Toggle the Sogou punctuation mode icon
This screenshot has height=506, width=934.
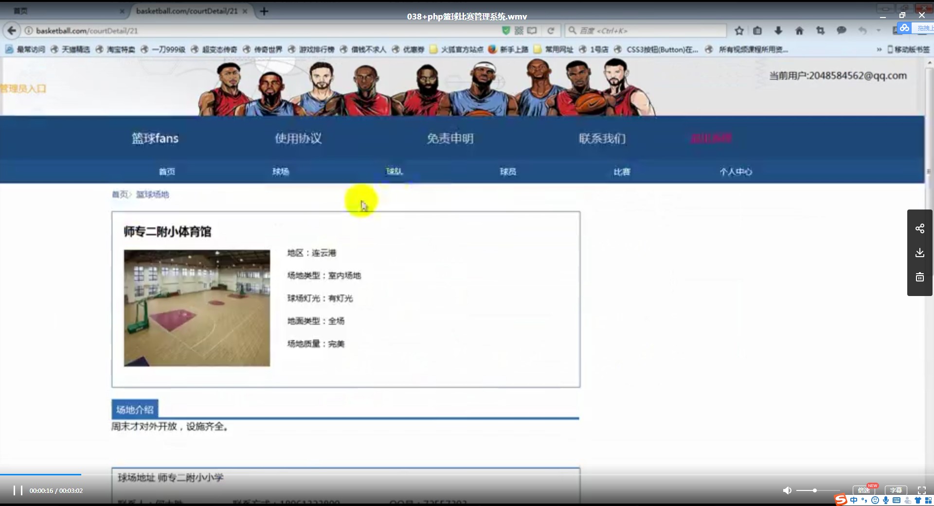[x=864, y=500]
